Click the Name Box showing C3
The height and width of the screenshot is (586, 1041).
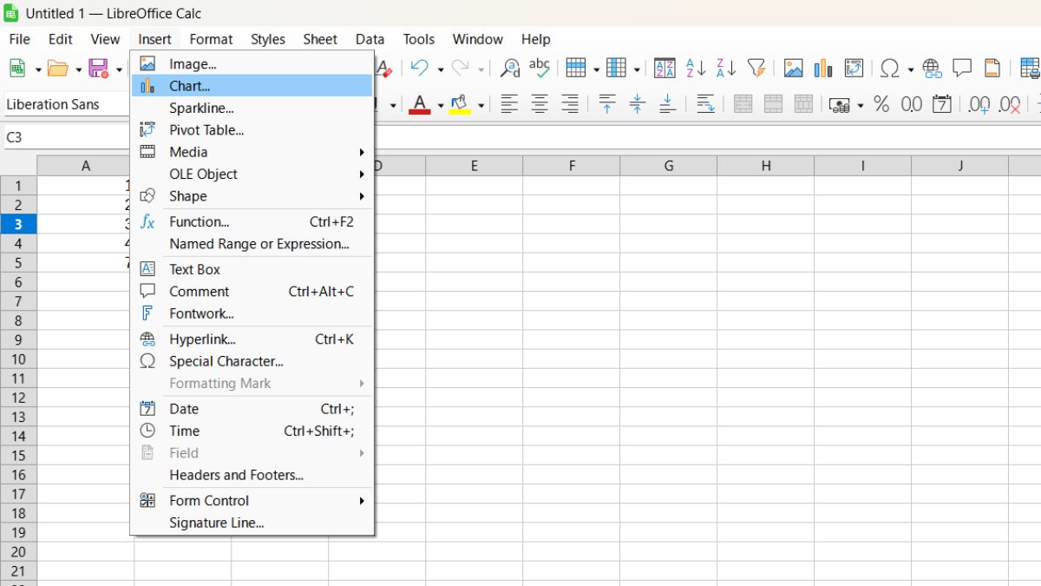66,137
